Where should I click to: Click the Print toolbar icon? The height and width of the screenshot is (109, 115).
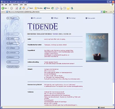pyautogui.click(x=61, y=8)
